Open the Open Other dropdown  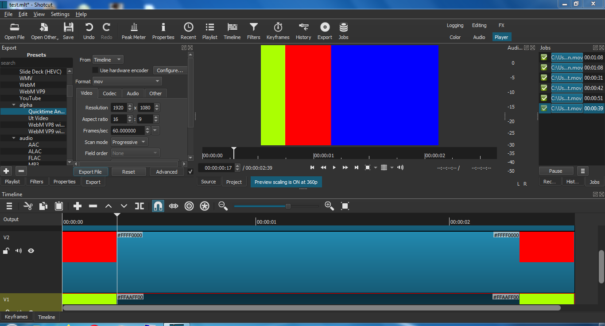(x=45, y=31)
